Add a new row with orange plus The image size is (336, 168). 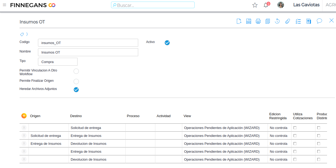coord(24,116)
